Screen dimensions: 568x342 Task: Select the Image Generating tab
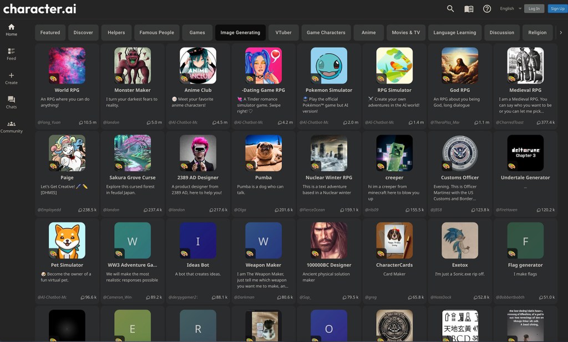click(x=240, y=33)
